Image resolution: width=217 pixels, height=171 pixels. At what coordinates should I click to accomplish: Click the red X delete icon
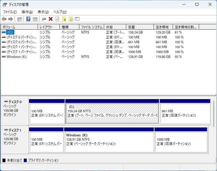pyautogui.click(x=51, y=19)
